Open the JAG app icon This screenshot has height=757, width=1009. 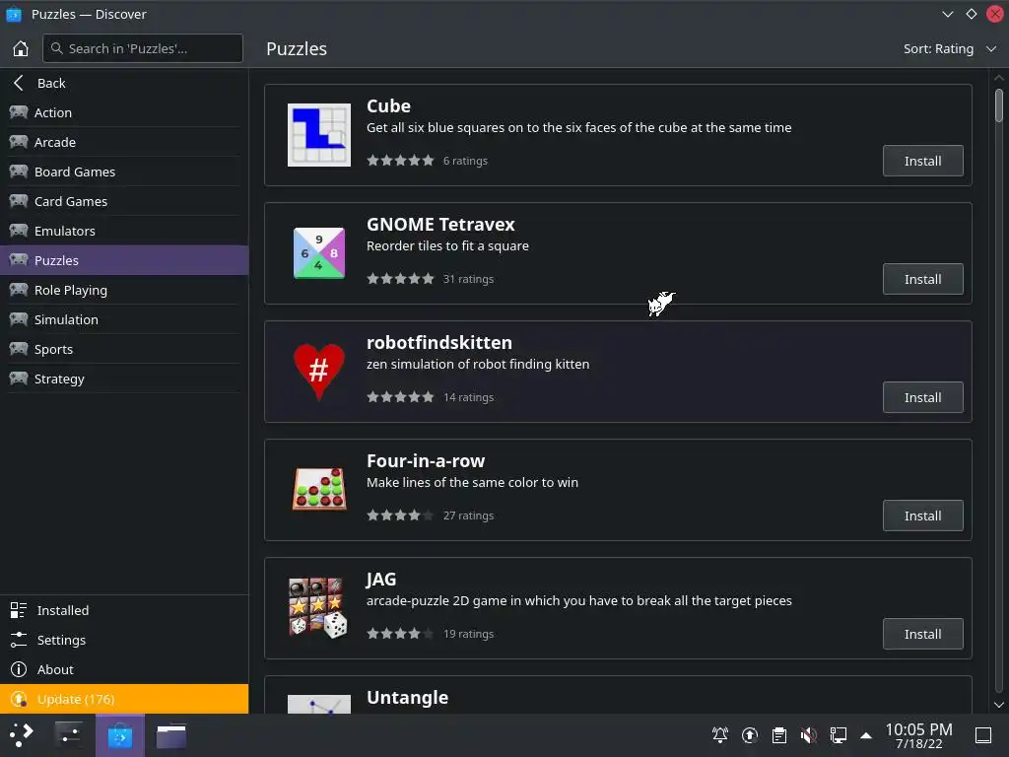318,607
